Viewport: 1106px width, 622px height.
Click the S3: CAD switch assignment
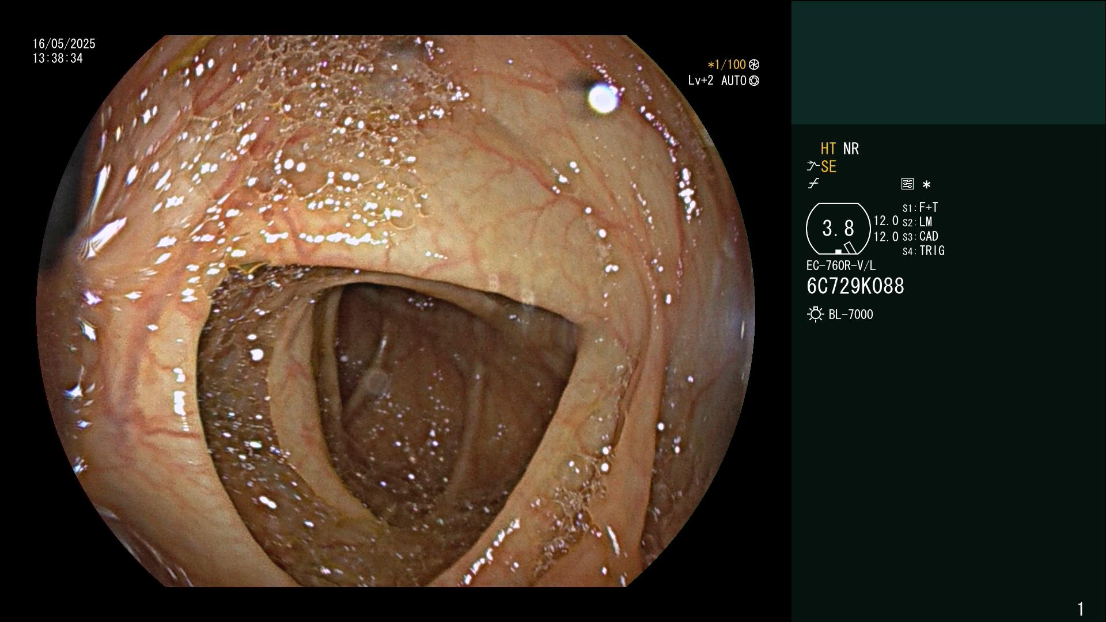(920, 237)
